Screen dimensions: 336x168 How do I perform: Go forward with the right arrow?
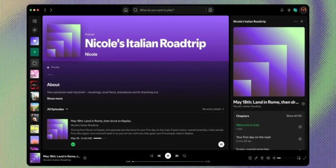pyautogui.click(x=51, y=10)
